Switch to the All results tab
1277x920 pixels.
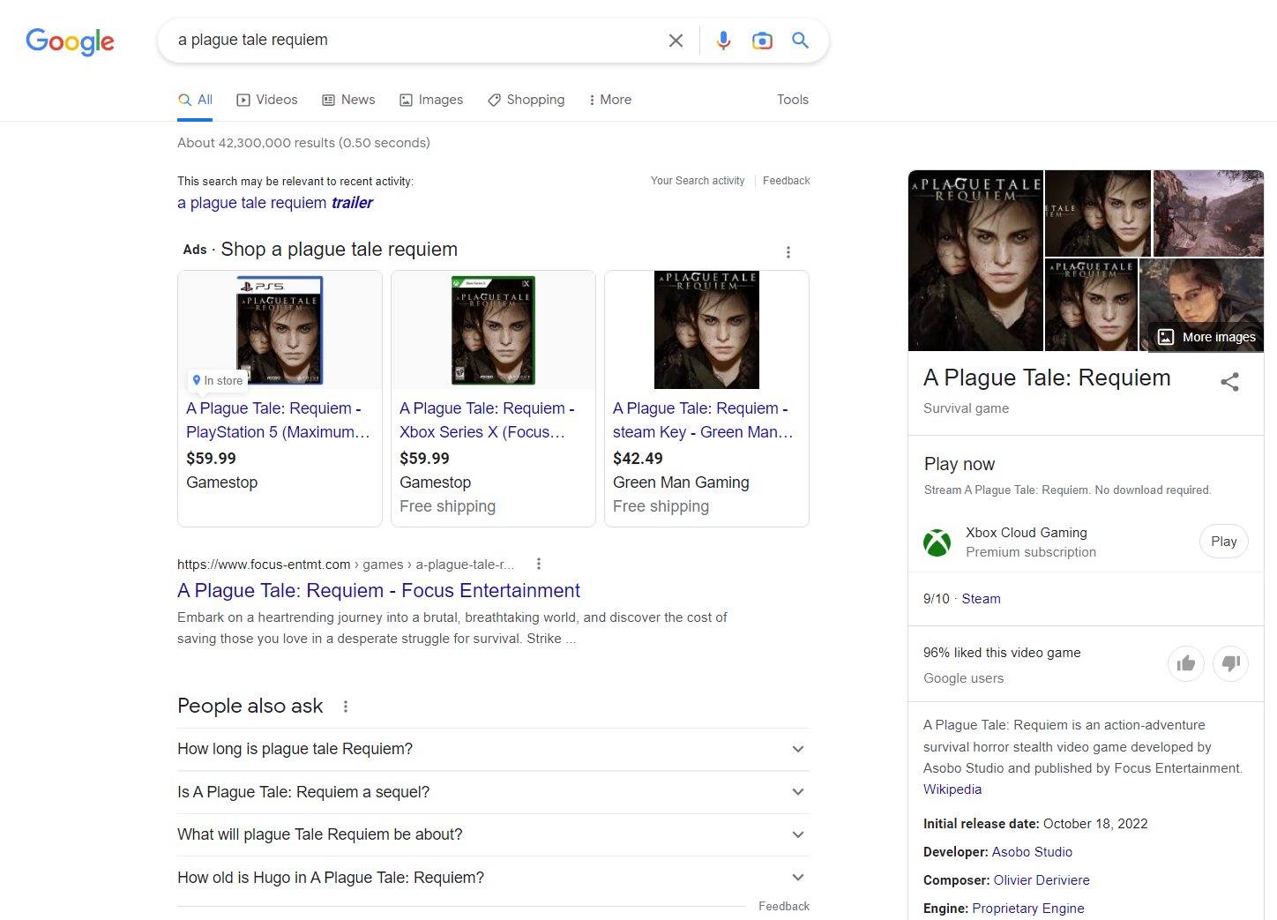195,100
